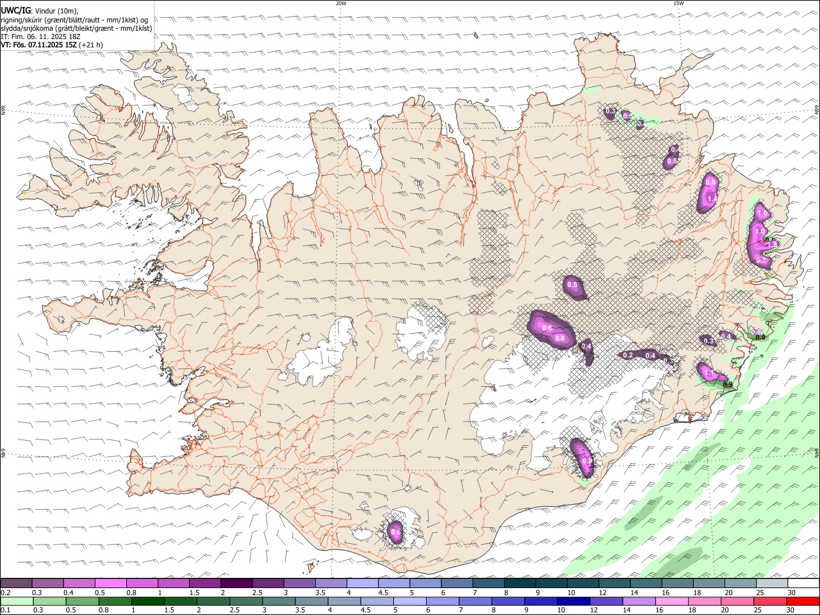Click the light grey 25 swatch in upper legend
820x615 pixels.
pyautogui.click(x=772, y=583)
